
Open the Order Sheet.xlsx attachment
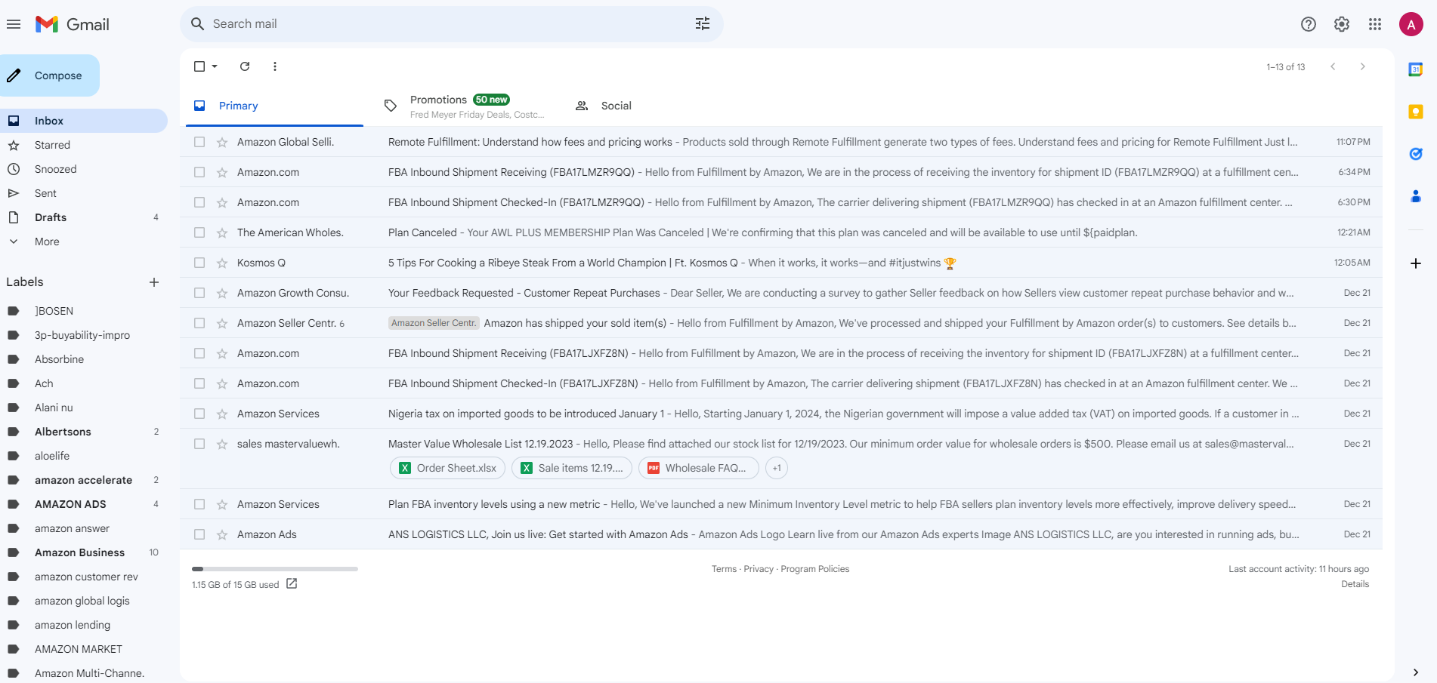click(447, 468)
